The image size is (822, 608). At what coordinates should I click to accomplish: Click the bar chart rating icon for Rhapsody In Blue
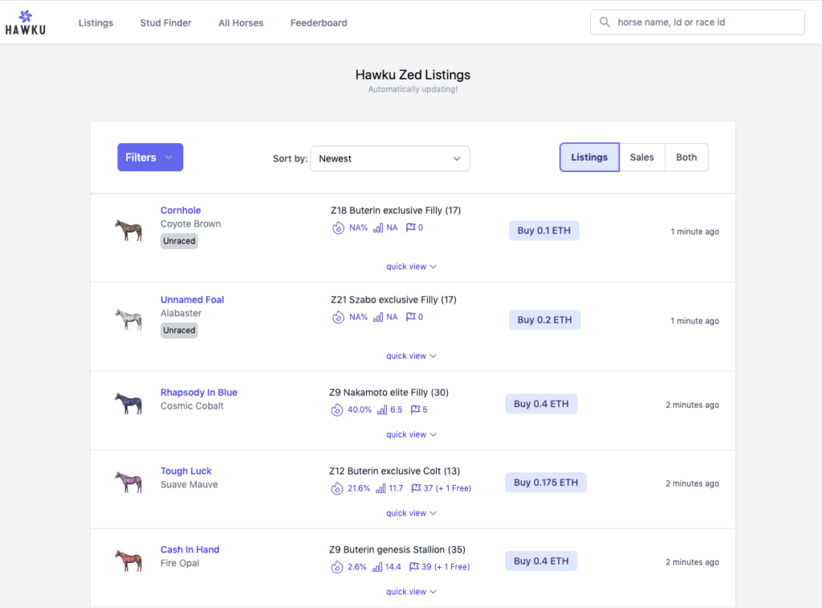tap(383, 410)
